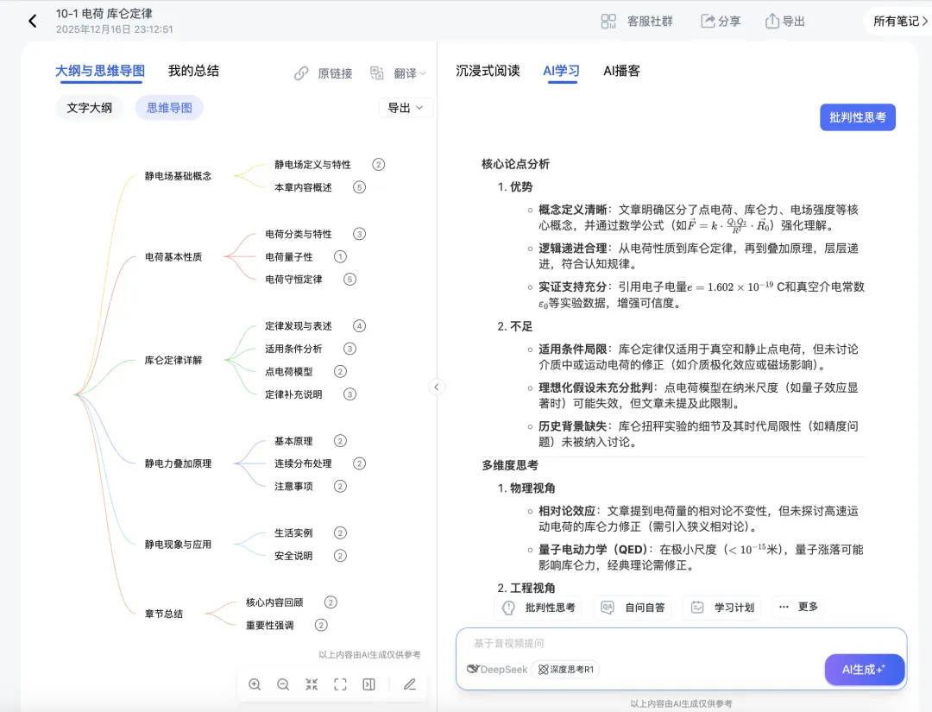Click the 多维度思考 heading

click(x=510, y=465)
